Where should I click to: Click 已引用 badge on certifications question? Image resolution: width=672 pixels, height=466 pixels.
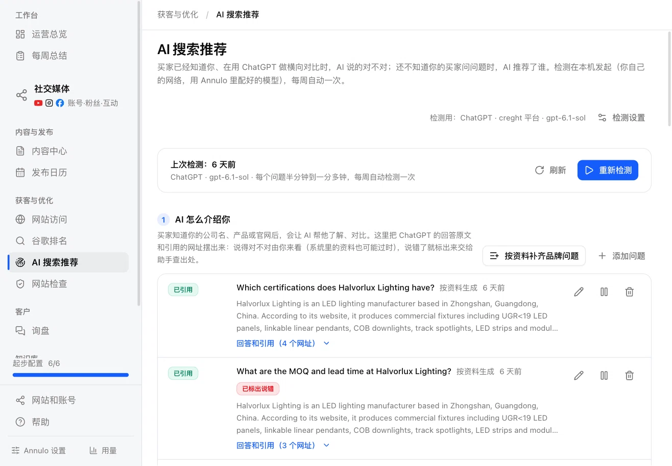[183, 290]
